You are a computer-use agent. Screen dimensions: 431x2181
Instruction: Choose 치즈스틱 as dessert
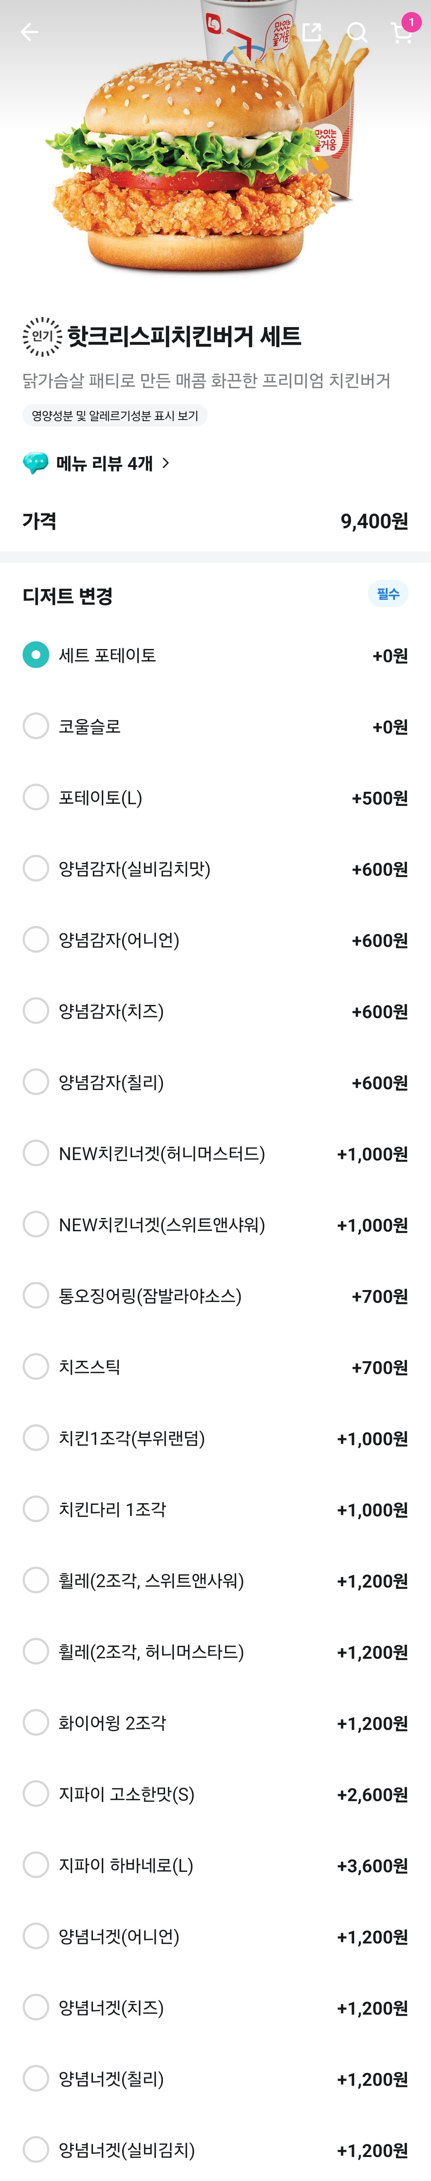36,1366
